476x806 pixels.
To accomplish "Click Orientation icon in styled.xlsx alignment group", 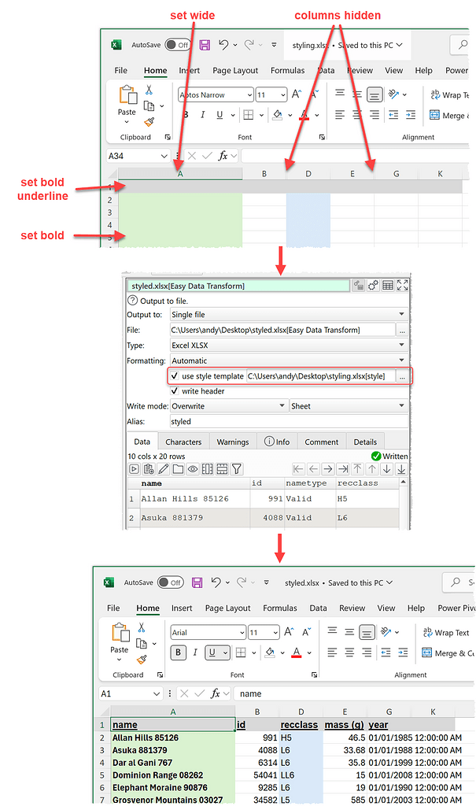I will [x=386, y=632].
